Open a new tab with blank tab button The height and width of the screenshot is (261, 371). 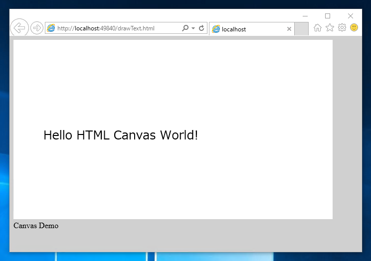click(x=301, y=28)
